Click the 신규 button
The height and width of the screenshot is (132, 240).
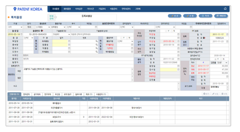tap(174, 16)
